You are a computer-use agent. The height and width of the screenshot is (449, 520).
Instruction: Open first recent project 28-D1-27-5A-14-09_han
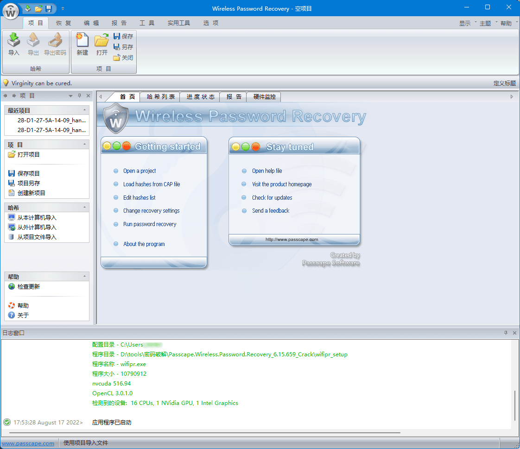[51, 120]
